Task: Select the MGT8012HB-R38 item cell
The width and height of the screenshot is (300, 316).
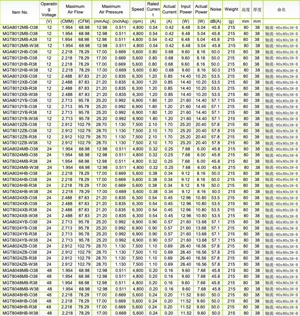Action: click(20, 64)
